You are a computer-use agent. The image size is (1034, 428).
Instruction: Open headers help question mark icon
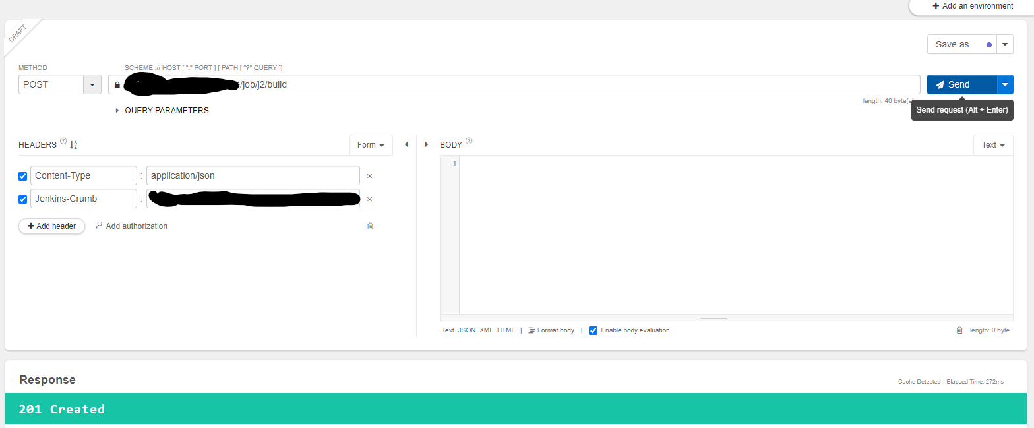click(63, 141)
